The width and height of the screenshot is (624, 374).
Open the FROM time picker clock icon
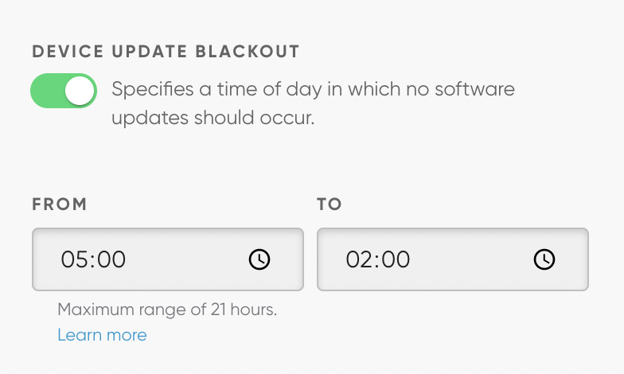point(259,259)
